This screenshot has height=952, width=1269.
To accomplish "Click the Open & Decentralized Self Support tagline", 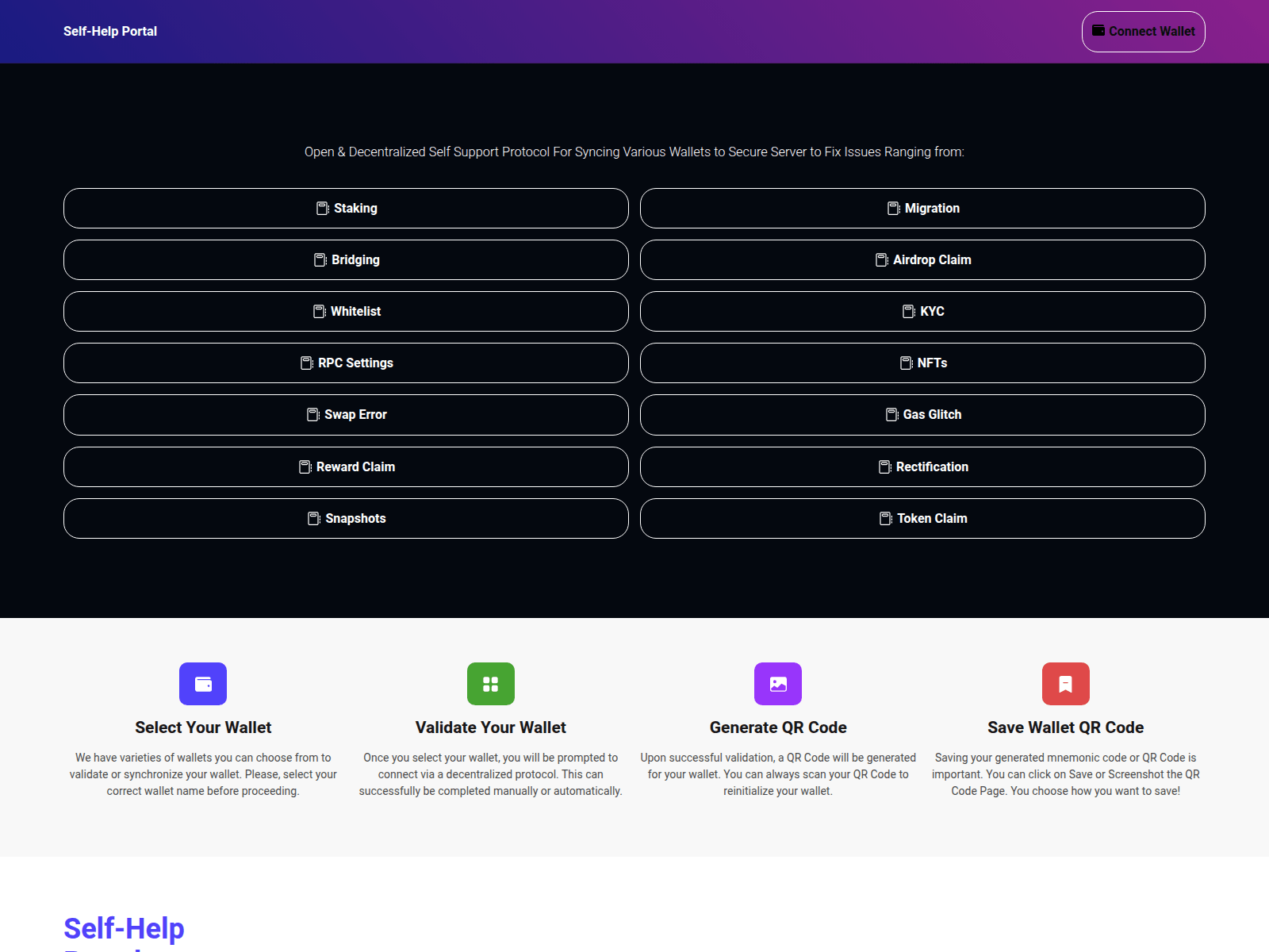I will tap(634, 152).
